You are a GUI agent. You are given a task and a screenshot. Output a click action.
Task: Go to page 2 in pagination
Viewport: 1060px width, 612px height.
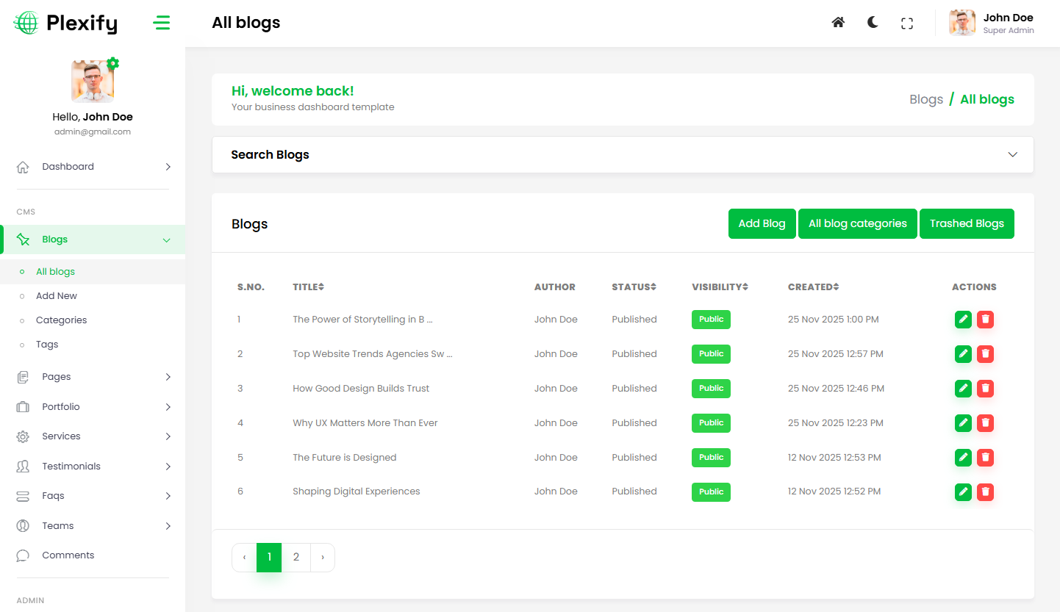pyautogui.click(x=296, y=558)
